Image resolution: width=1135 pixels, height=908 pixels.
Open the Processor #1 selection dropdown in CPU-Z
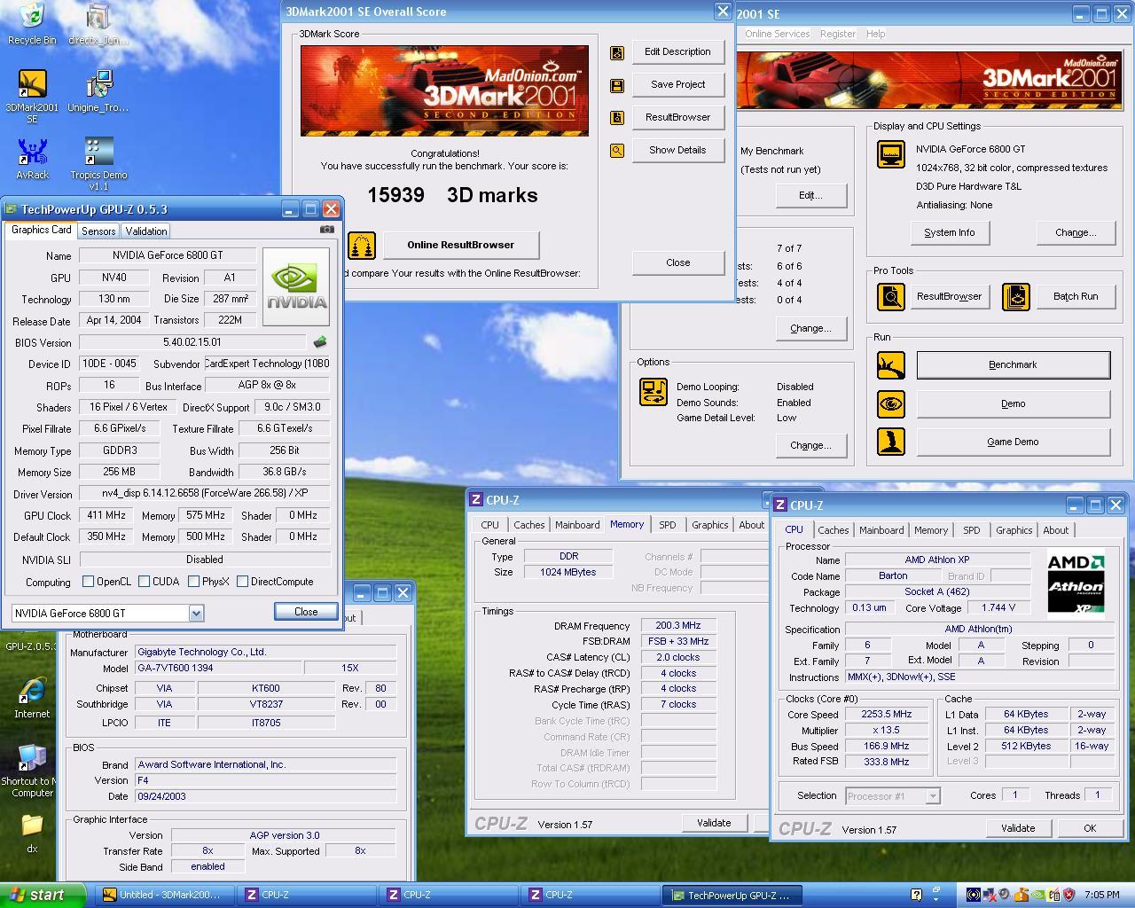[932, 796]
